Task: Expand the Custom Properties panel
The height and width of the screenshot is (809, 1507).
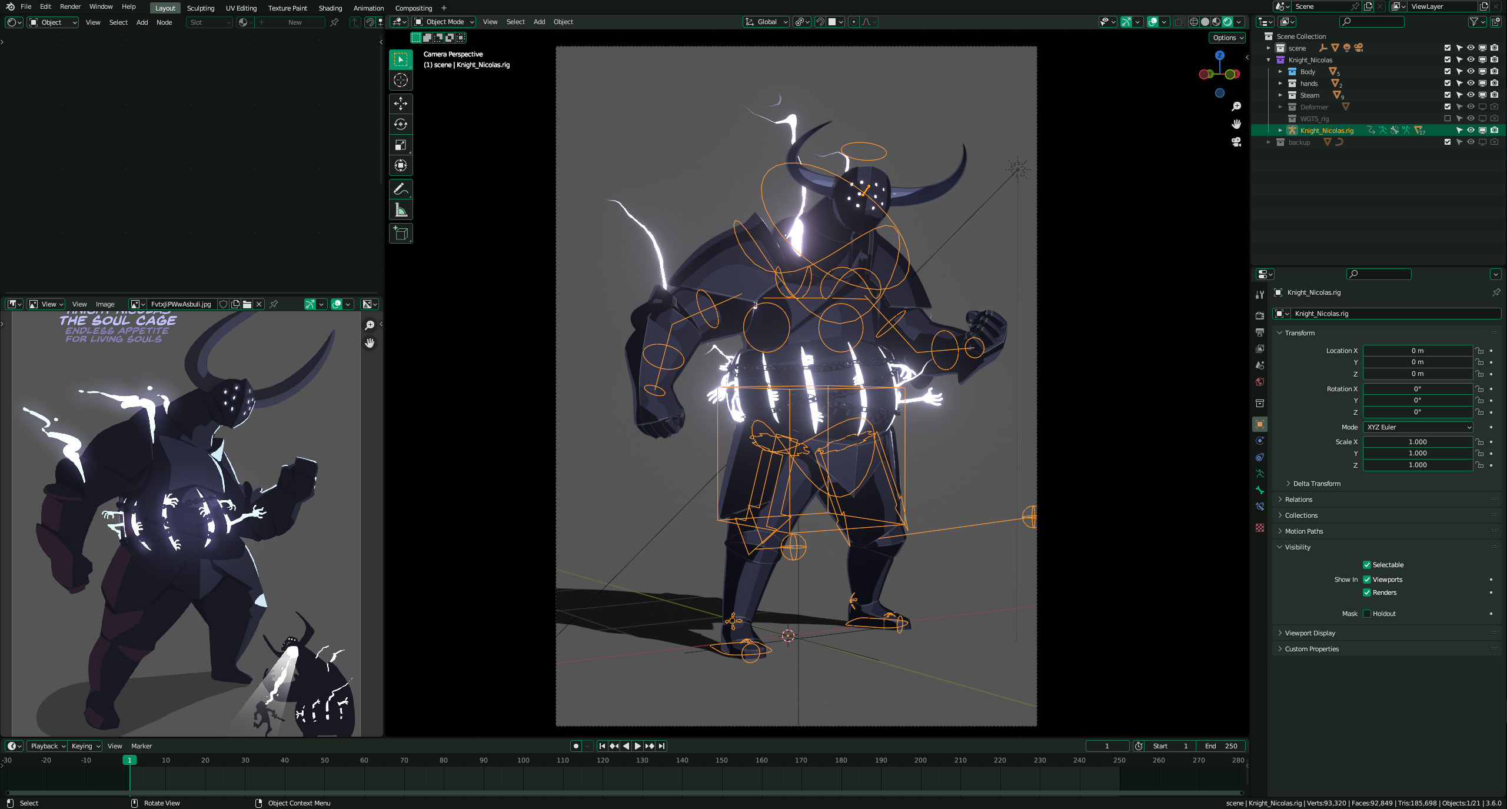Action: (1311, 649)
